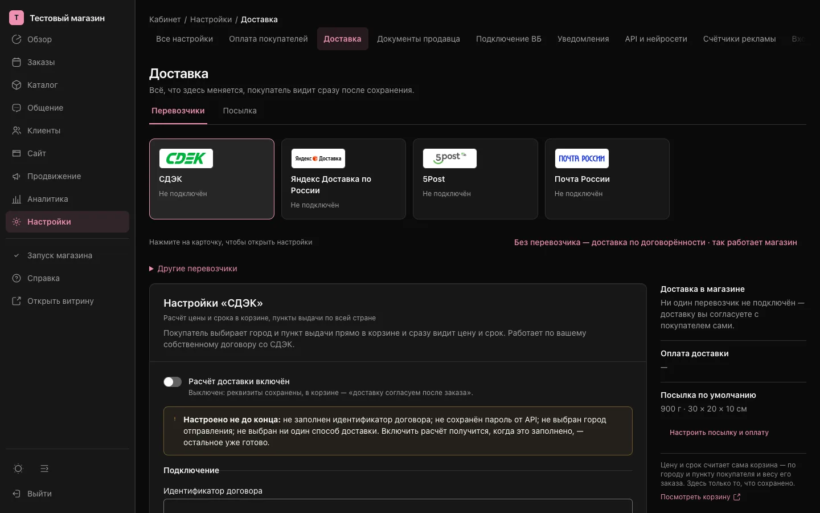Viewport: 820px width, 513px height.
Task: Click the Справка question-mark icon
Action: point(17,278)
